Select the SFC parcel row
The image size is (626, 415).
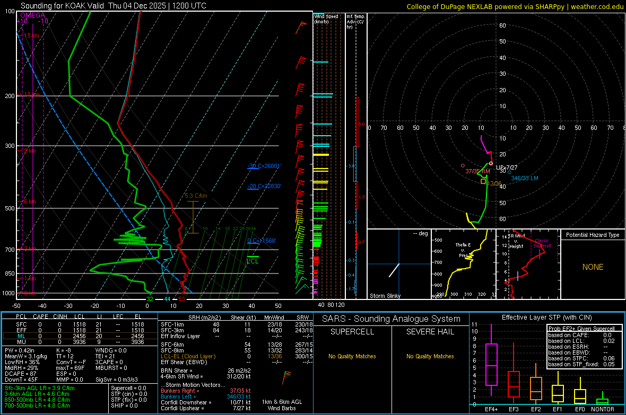80,324
